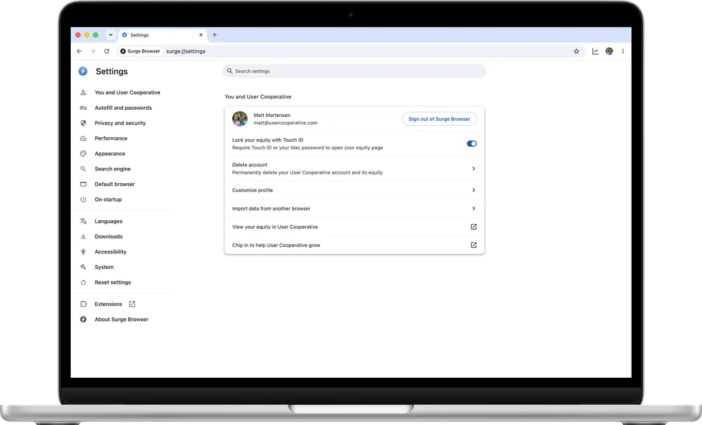This screenshot has height=425, width=702.
Task: Close the Settings tab
Action: (x=200, y=34)
